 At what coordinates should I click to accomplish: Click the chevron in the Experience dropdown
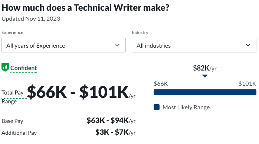tap(117, 45)
